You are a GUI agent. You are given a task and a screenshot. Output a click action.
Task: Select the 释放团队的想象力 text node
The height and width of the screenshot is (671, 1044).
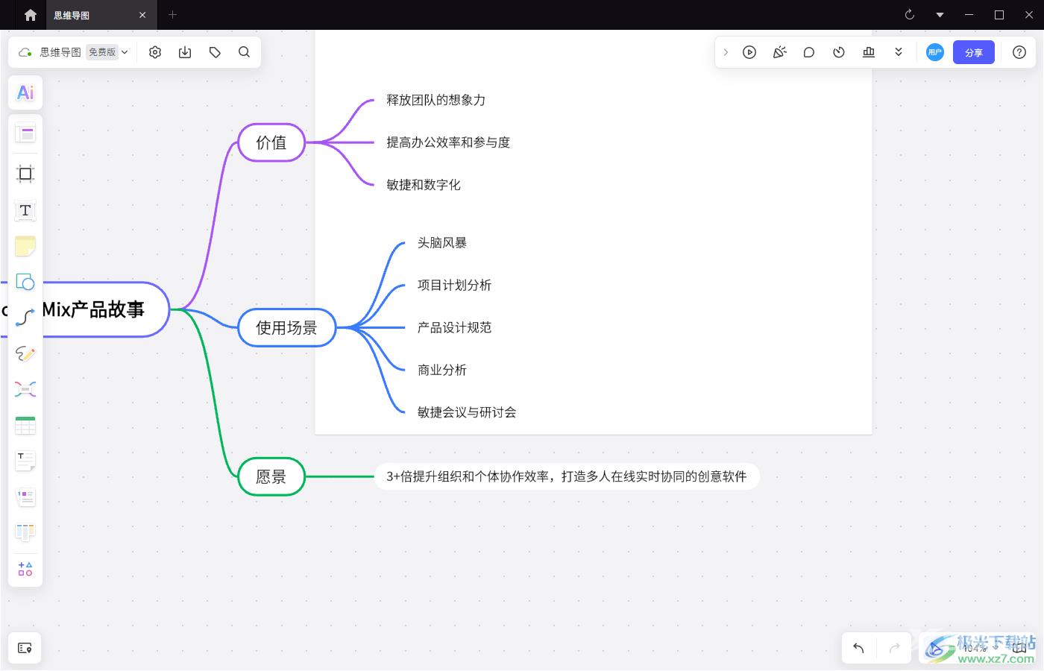click(x=436, y=100)
